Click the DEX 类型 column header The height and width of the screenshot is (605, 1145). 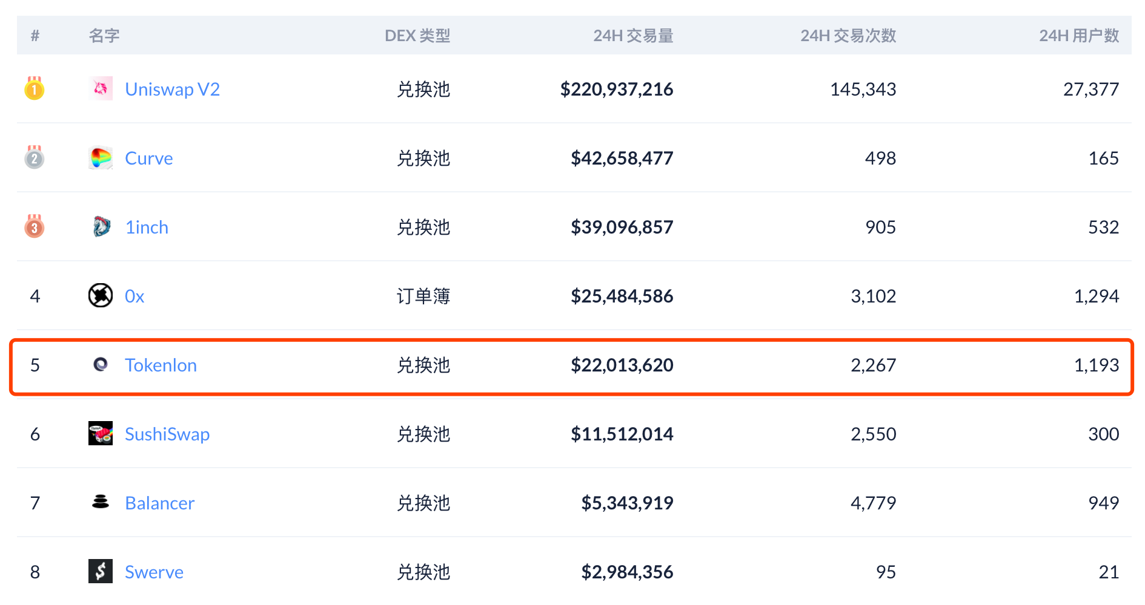pos(417,36)
